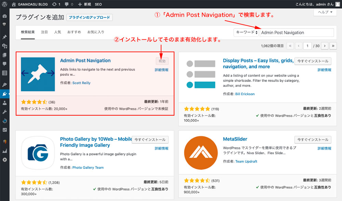Click the current page number field

click(307, 46)
